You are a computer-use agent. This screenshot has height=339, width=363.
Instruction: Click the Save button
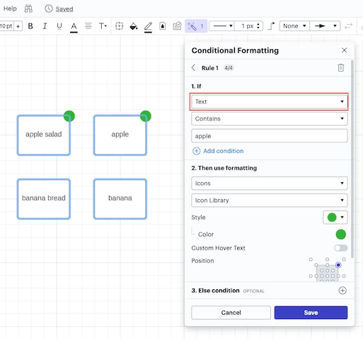(x=311, y=313)
